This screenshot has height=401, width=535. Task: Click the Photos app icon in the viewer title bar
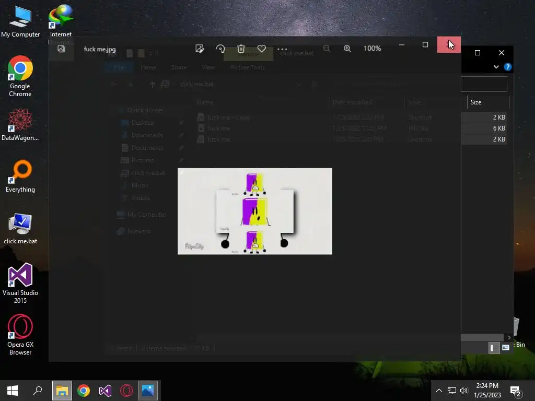61,49
